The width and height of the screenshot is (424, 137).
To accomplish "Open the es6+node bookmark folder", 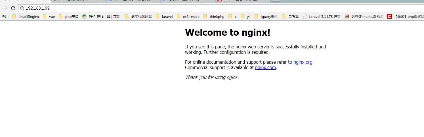I will 188,17.
